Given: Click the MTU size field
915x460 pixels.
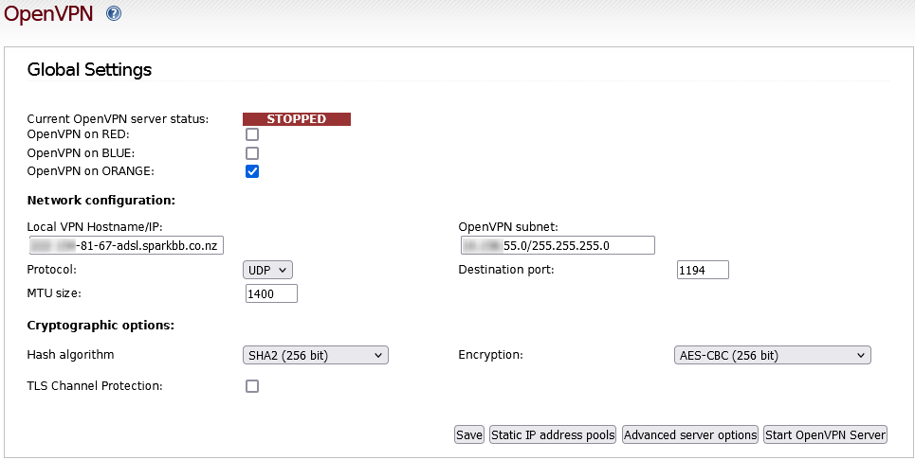Looking at the screenshot, I should click(271, 293).
